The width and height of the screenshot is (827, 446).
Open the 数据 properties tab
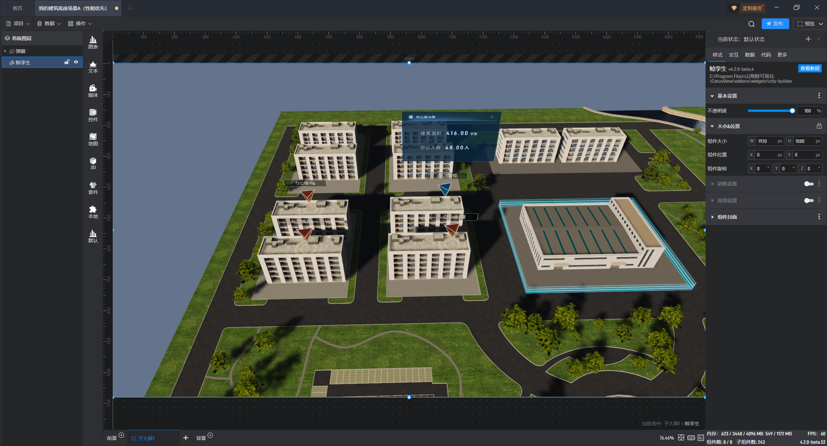click(x=749, y=55)
